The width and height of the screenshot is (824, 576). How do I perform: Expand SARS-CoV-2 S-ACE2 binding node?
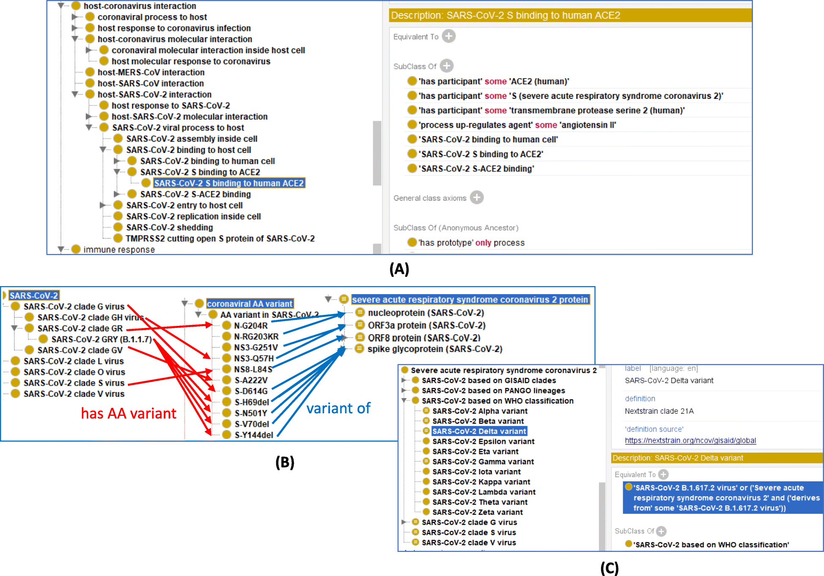coord(117,194)
